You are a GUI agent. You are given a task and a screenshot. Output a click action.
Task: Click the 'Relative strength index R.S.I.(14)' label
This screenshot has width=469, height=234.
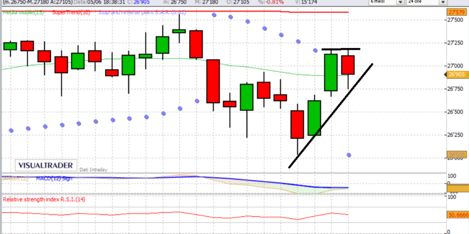coord(45,198)
